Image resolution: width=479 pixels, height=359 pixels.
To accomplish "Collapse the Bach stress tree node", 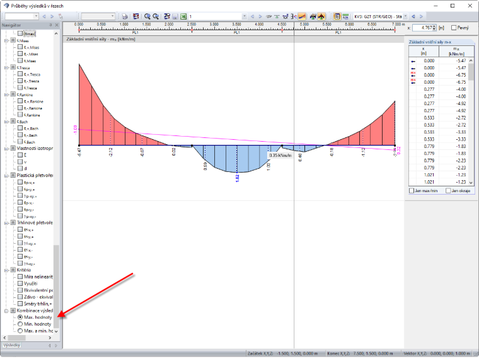I will point(6,122).
